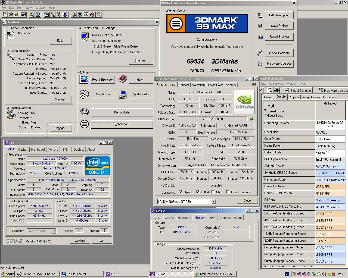Click the icon beside Hardware Upgrade in score window
The height and width of the screenshot is (278, 348).
click(260, 64)
